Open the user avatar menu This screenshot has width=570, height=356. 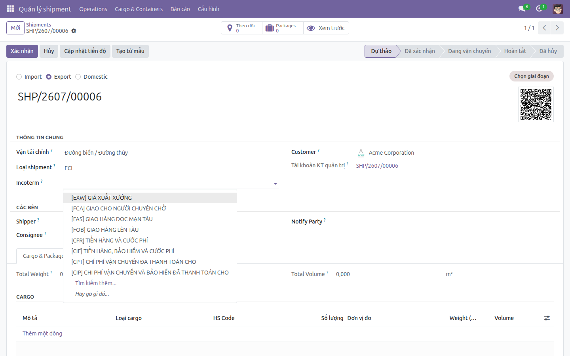(558, 9)
